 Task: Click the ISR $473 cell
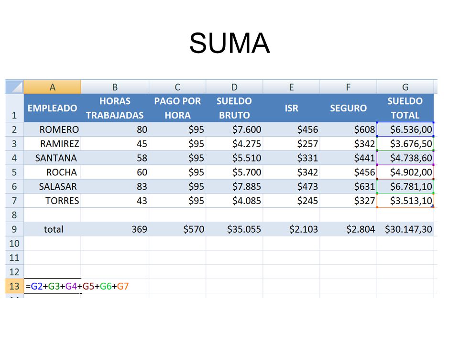291,186
